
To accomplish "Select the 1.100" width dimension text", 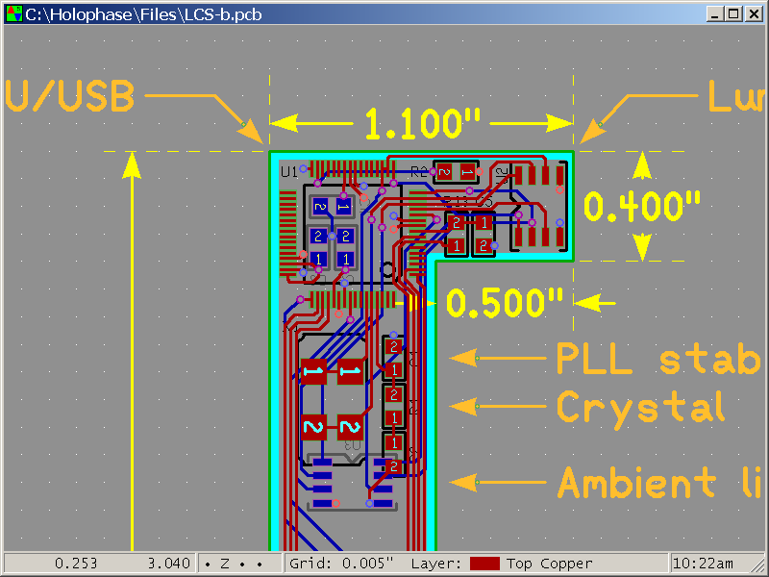I will tap(421, 123).
